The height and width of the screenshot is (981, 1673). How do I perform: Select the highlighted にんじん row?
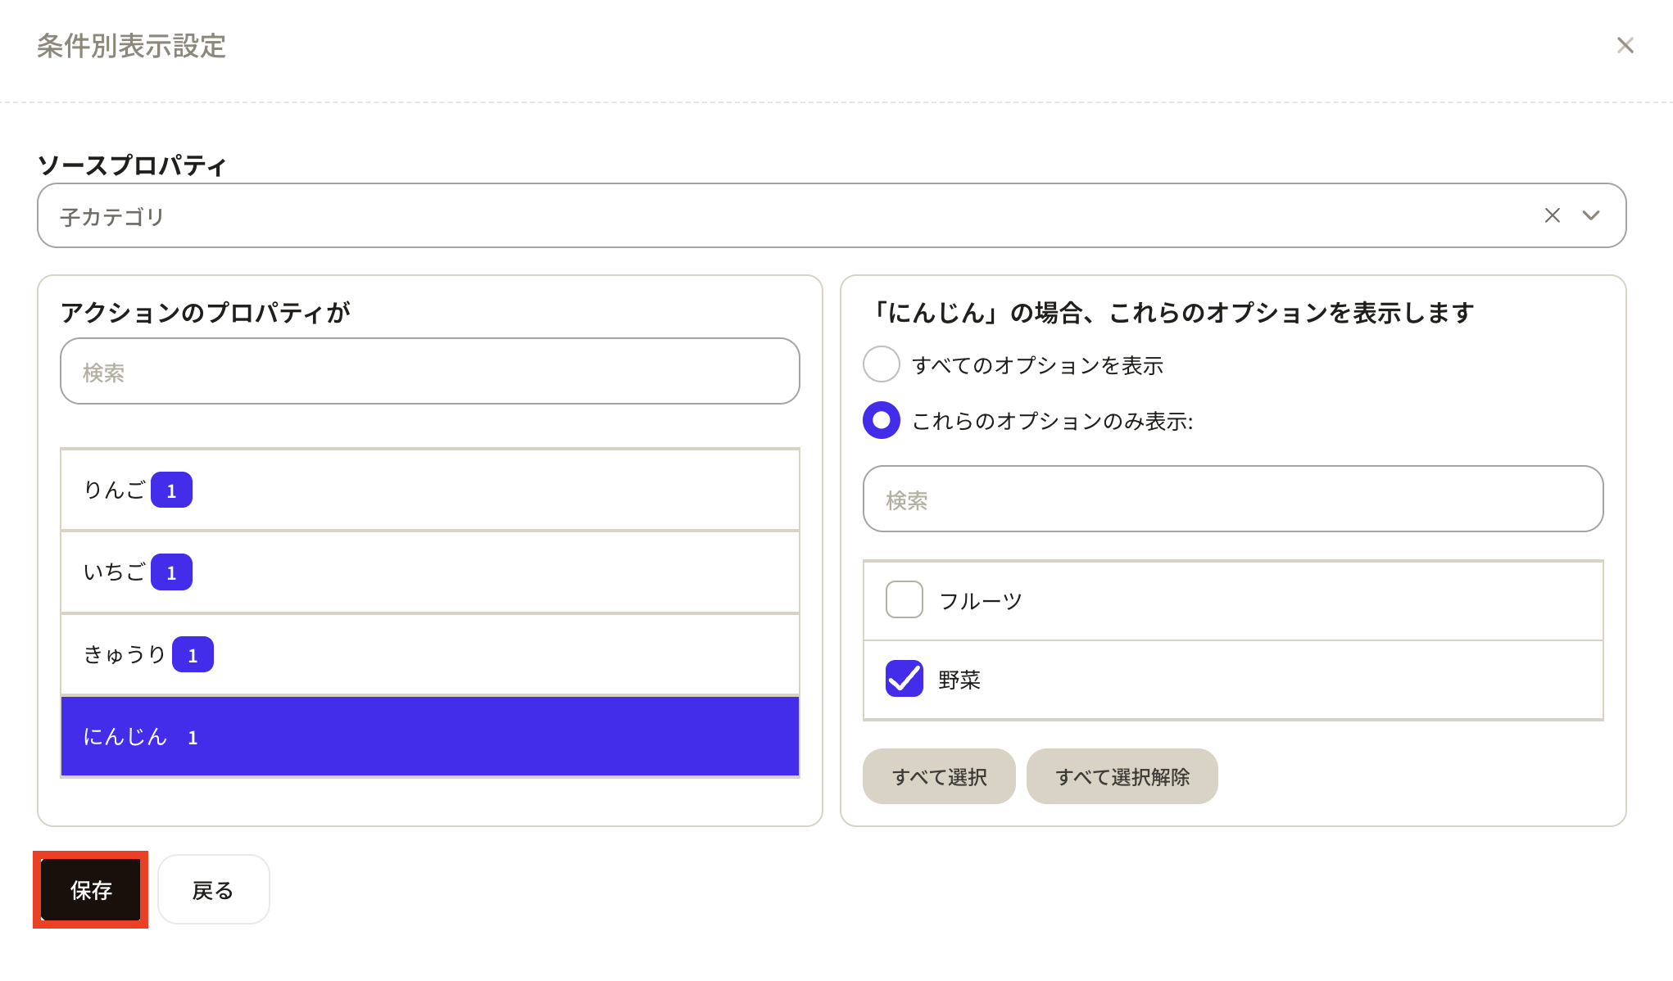pos(429,736)
